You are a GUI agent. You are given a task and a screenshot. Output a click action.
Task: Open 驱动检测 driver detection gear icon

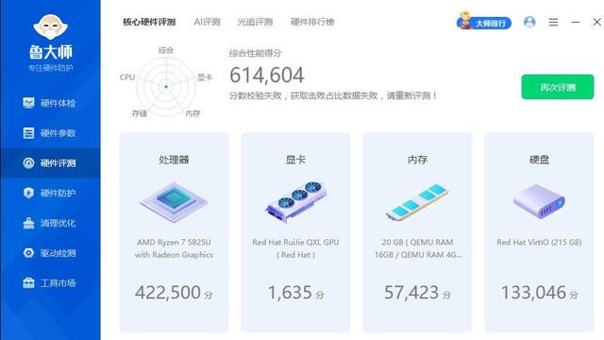click(x=28, y=253)
